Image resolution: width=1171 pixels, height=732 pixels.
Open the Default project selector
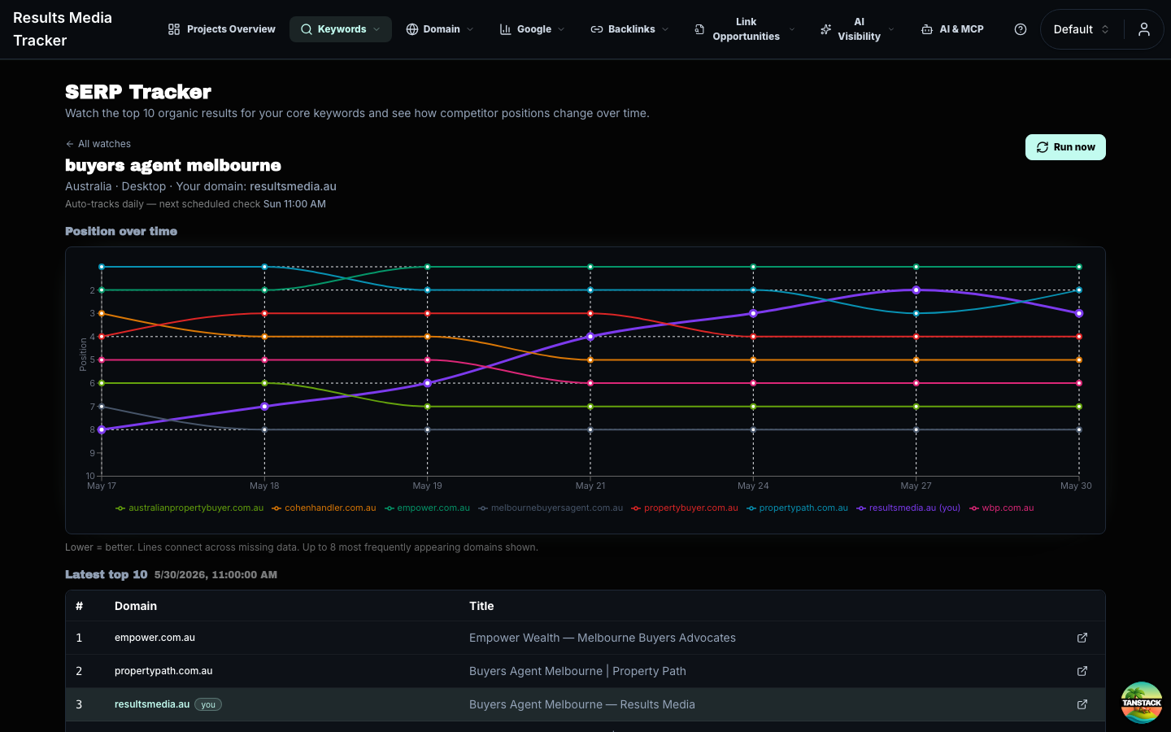pos(1081,29)
